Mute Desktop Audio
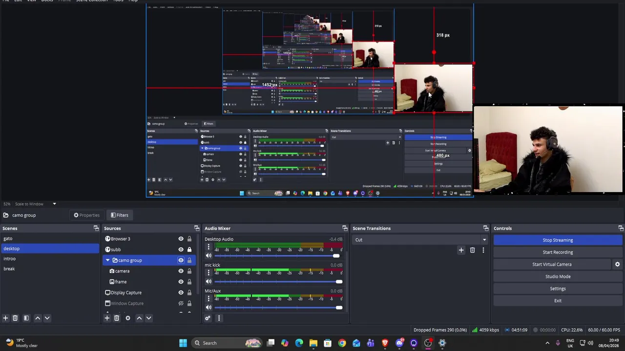Image resolution: width=625 pixels, height=351 pixels. click(x=208, y=255)
